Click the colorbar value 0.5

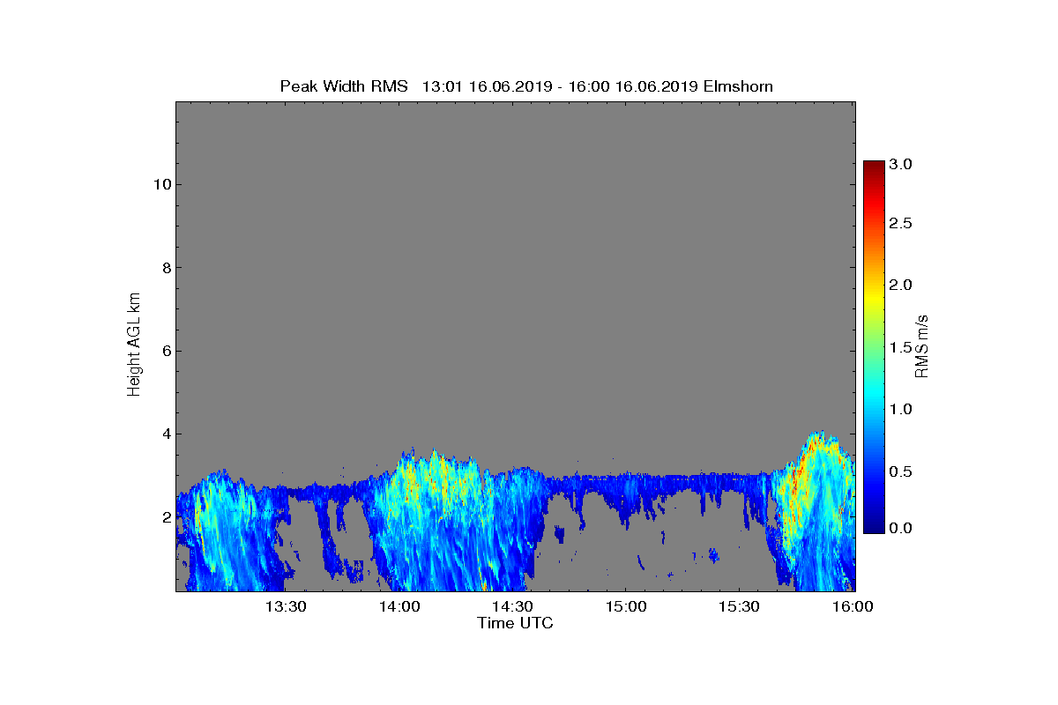point(901,471)
